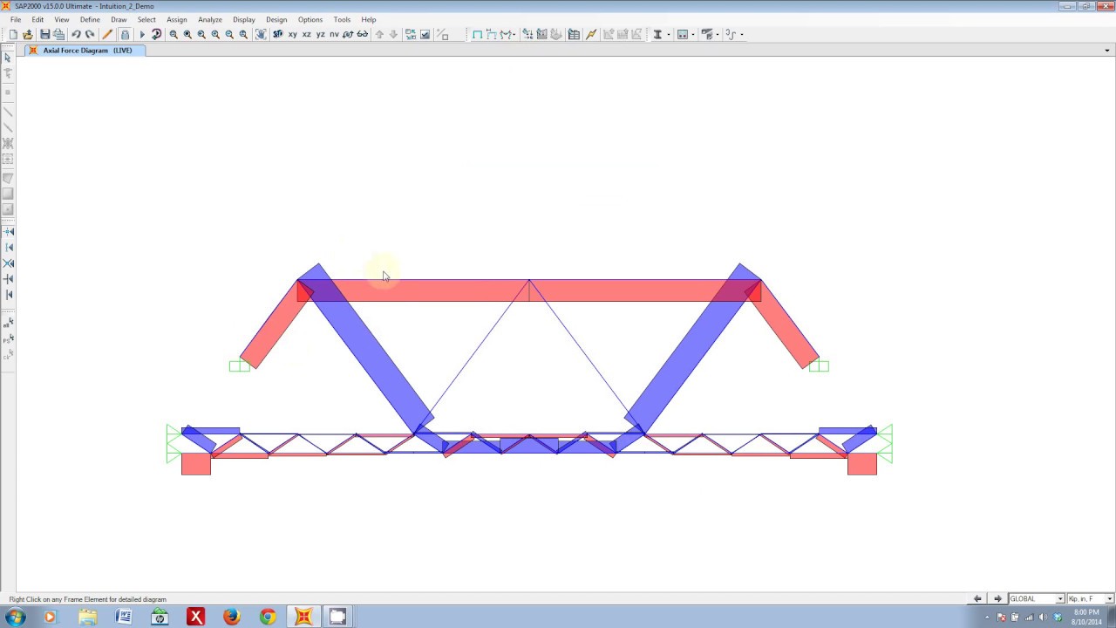Click the Set Display Options checkbox icon
Image resolution: width=1116 pixels, height=628 pixels.
pyautogui.click(x=425, y=35)
